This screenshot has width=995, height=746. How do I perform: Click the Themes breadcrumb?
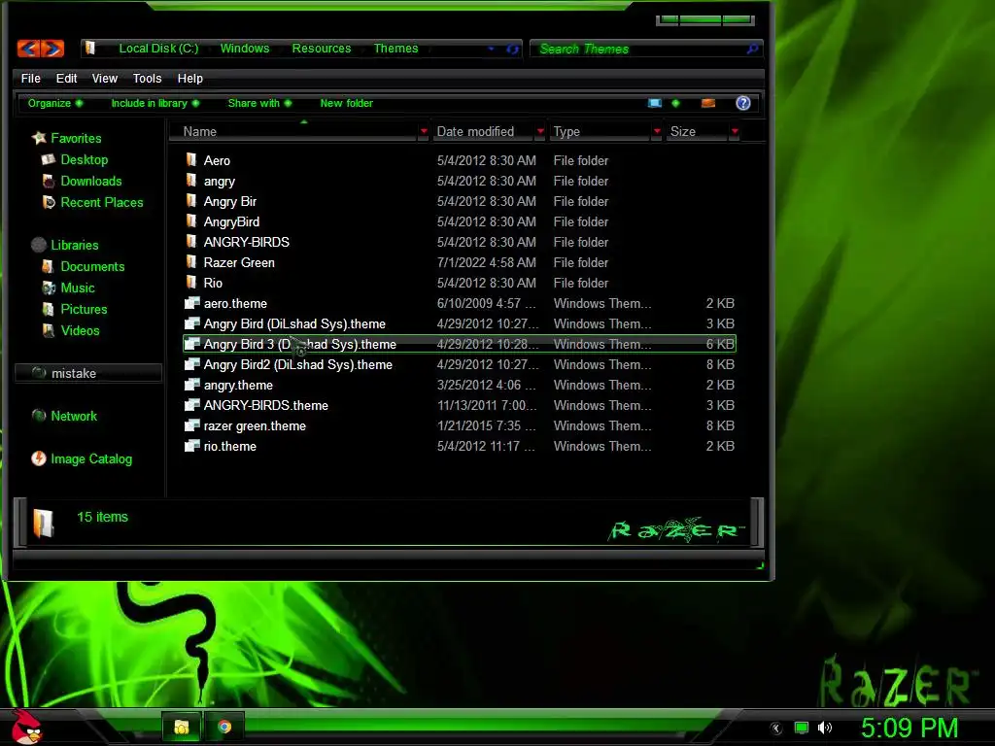coord(396,49)
